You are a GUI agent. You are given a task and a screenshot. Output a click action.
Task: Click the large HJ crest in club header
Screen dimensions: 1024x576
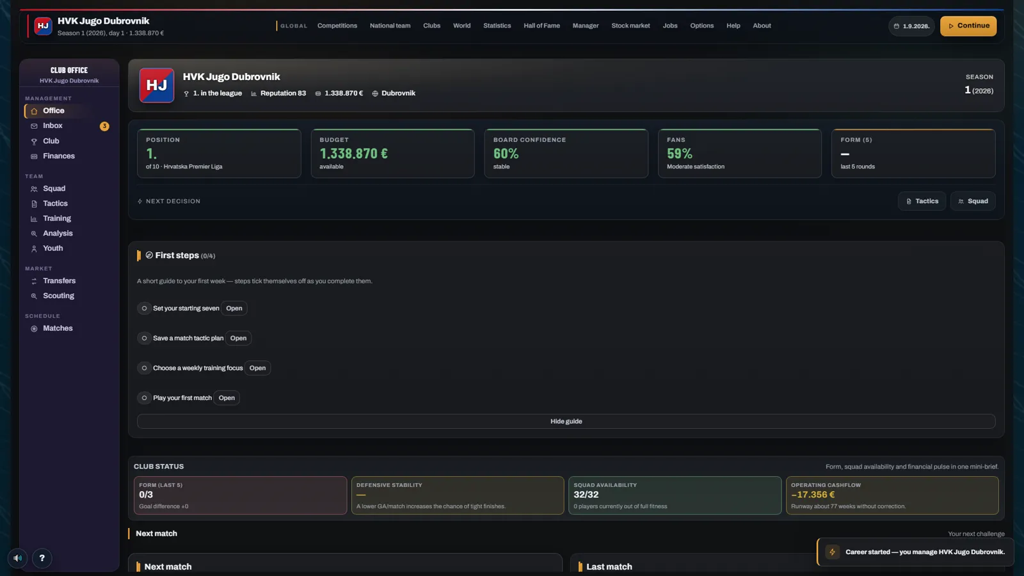pos(157,85)
